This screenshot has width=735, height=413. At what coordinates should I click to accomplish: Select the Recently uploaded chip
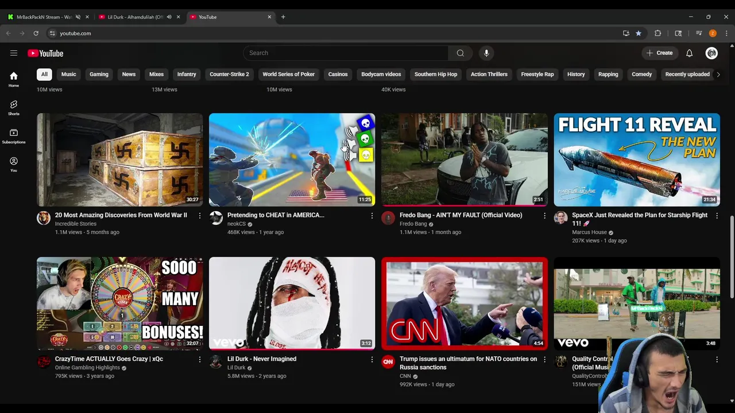(687, 75)
